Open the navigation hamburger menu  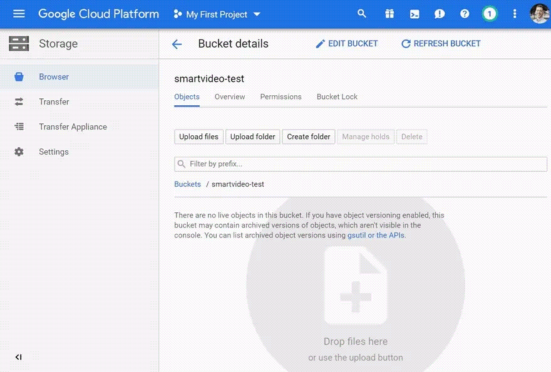coord(18,14)
